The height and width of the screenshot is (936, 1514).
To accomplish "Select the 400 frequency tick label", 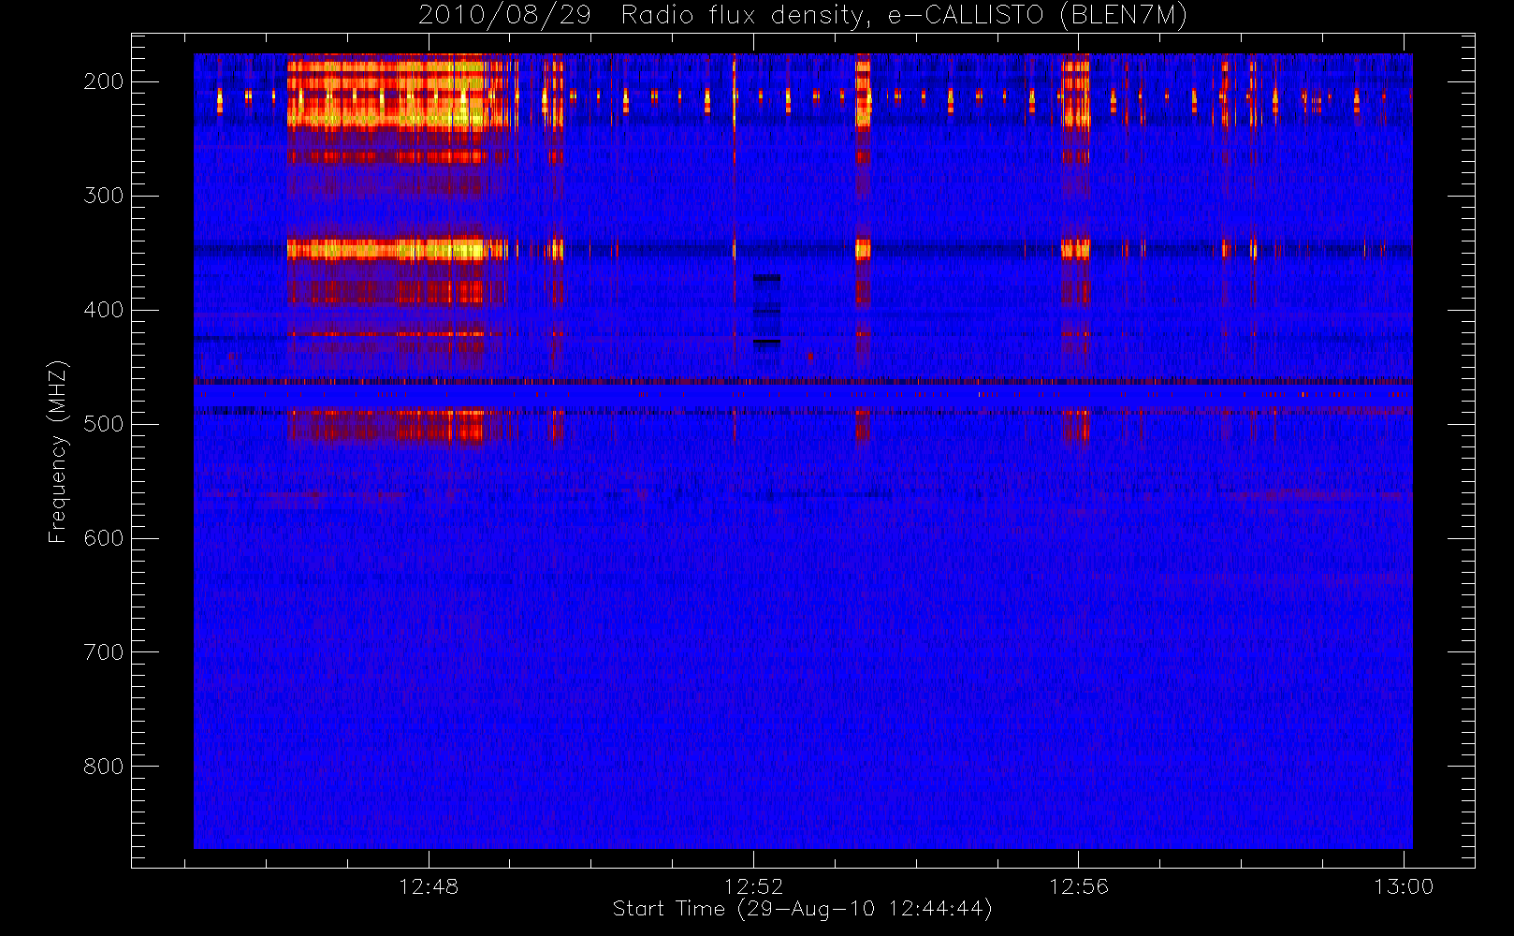I will 104,310.
